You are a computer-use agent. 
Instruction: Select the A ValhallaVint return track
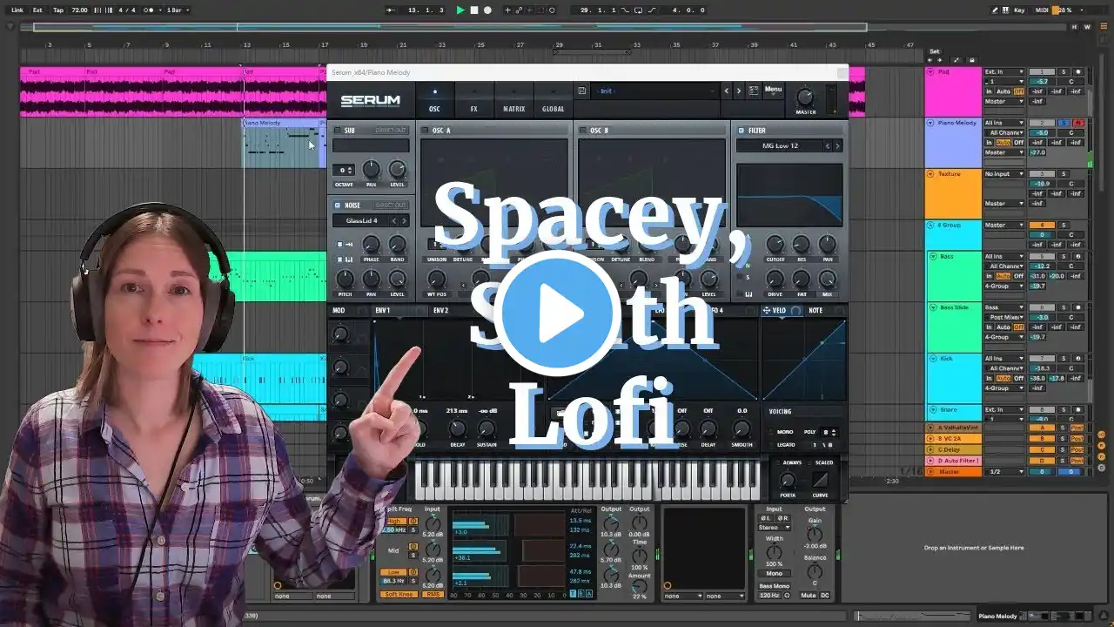click(953, 428)
